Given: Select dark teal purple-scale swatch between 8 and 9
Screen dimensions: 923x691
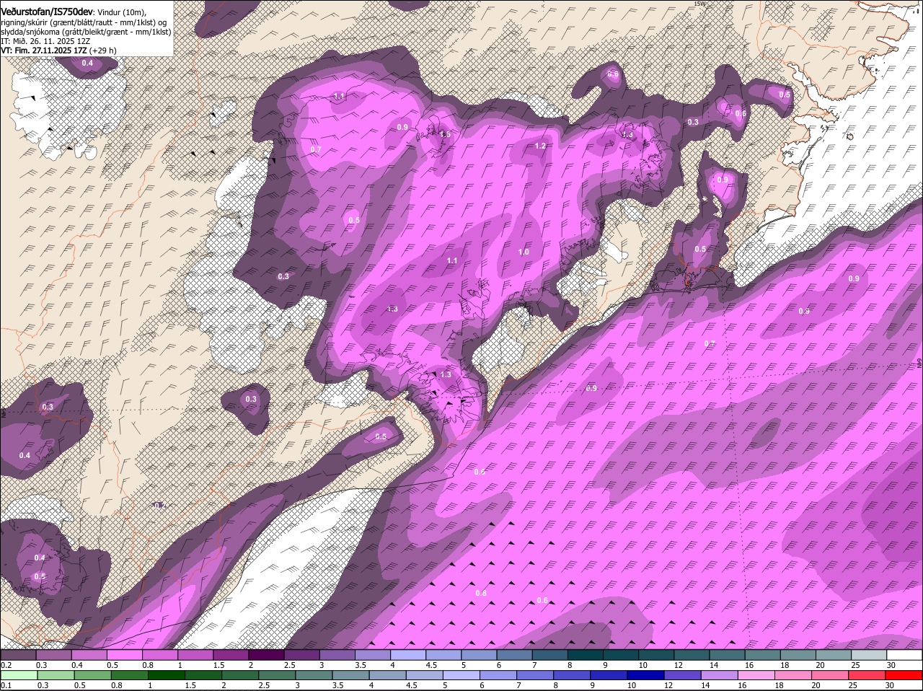Looking at the screenshot, I should pyautogui.click(x=584, y=655).
